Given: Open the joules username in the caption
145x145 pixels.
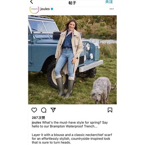Looking at the screenshot, I should (37, 123).
